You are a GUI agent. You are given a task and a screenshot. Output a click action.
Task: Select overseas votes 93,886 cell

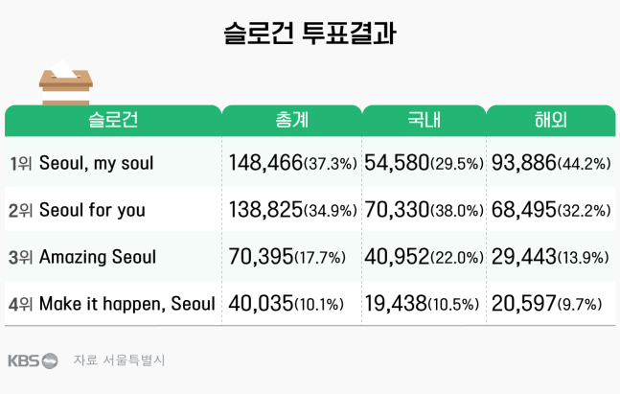pyautogui.click(x=551, y=163)
